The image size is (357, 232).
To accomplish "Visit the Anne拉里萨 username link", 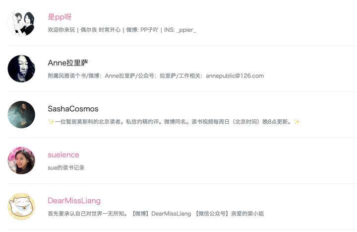I will point(68,63).
